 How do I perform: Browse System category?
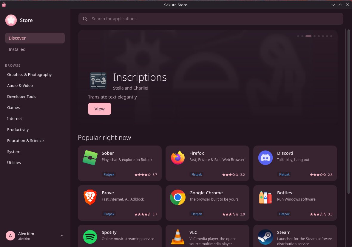(x=35, y=151)
